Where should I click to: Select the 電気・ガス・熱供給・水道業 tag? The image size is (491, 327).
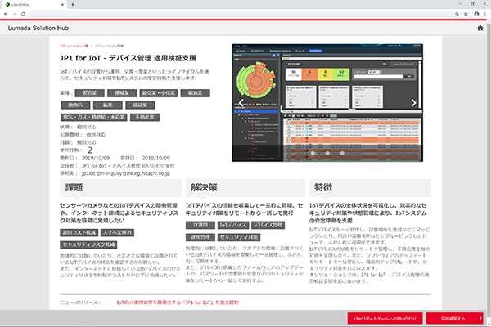(x=94, y=118)
